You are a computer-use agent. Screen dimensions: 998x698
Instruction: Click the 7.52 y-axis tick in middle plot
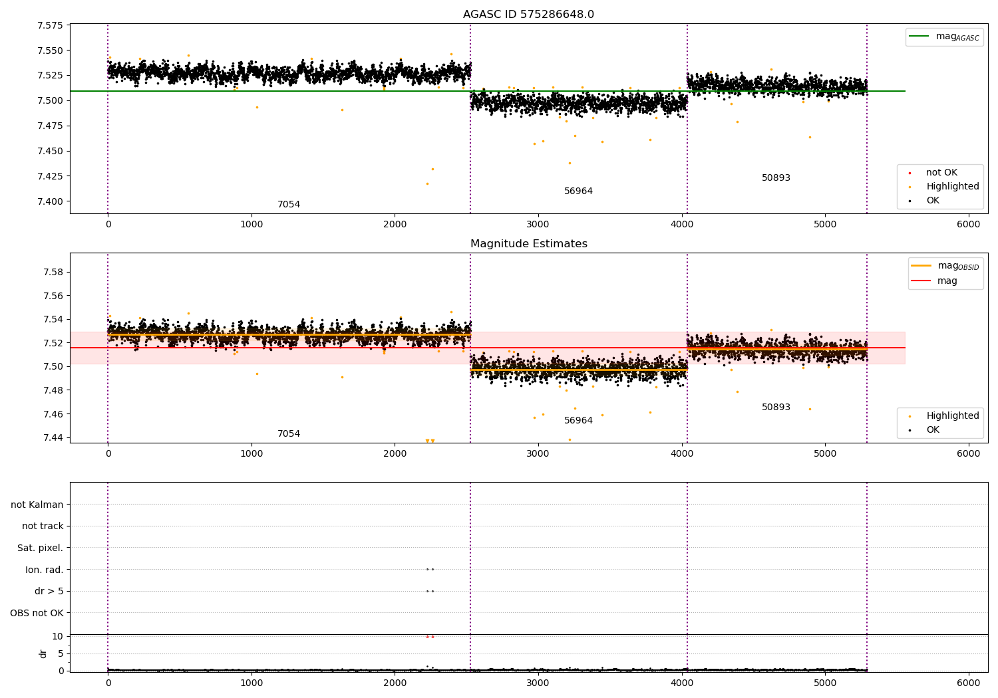[x=53, y=344]
